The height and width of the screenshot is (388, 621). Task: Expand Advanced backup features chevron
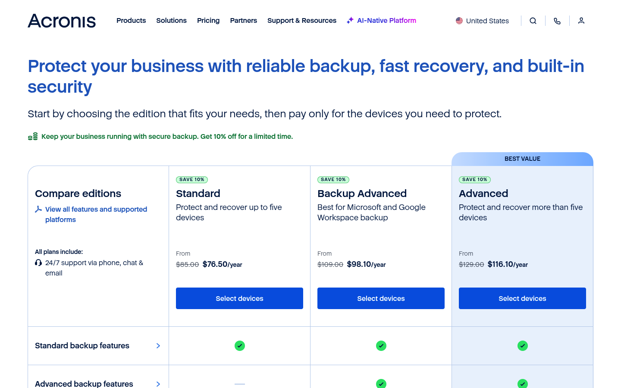[x=158, y=384]
